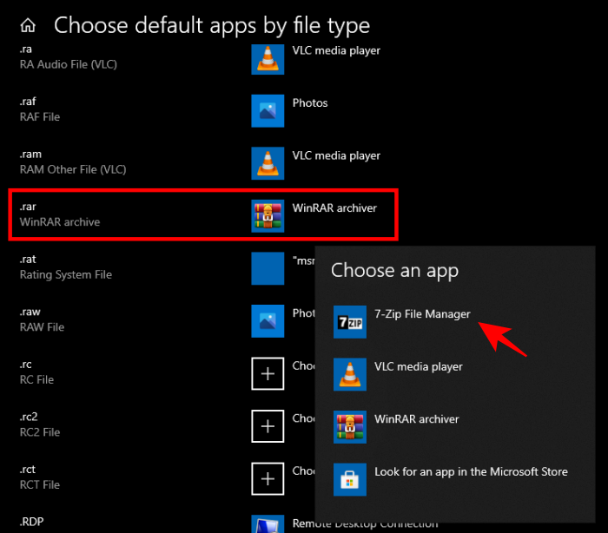608x533 pixels.
Task: Choose WinRAR archiver in the popup list
Action: coord(416,419)
